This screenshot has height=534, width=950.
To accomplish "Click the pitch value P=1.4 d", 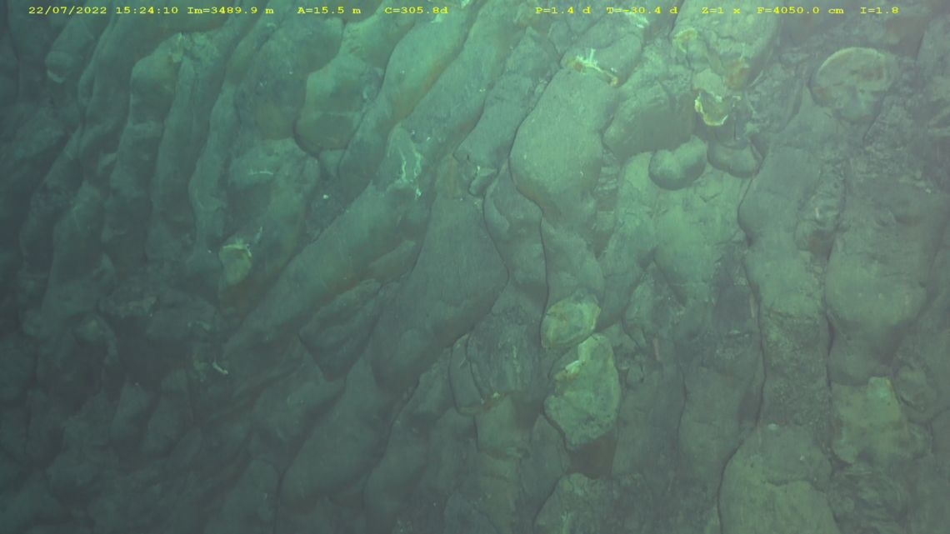I will pyautogui.click(x=562, y=10).
